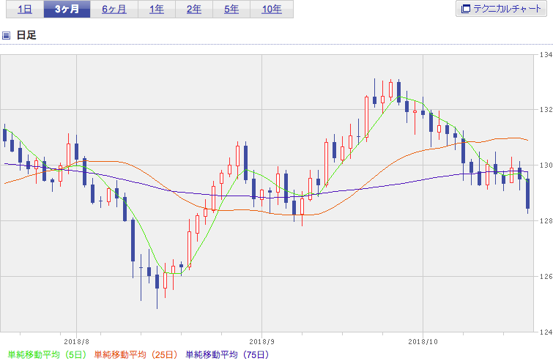The image size is (553, 361).
Task: Open the 6ヶ月 chart range tab
Action: (114, 10)
